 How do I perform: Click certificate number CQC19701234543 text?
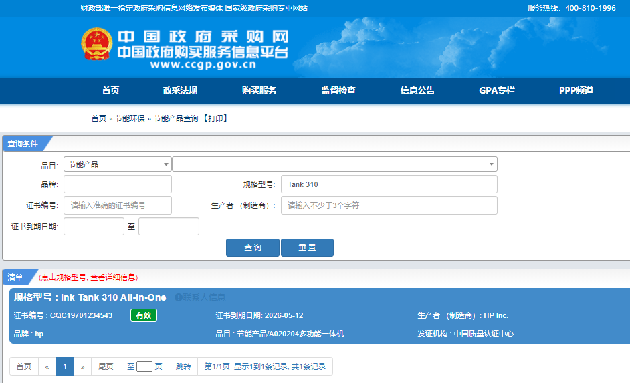coord(81,315)
